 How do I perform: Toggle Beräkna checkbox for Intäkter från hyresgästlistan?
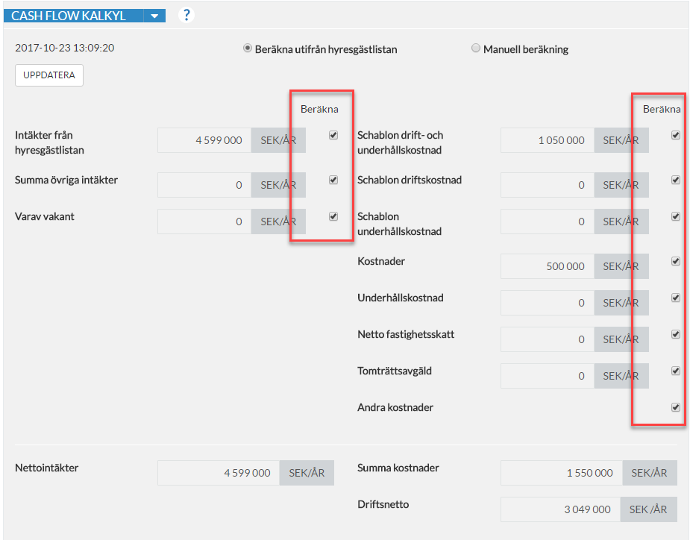[333, 135]
